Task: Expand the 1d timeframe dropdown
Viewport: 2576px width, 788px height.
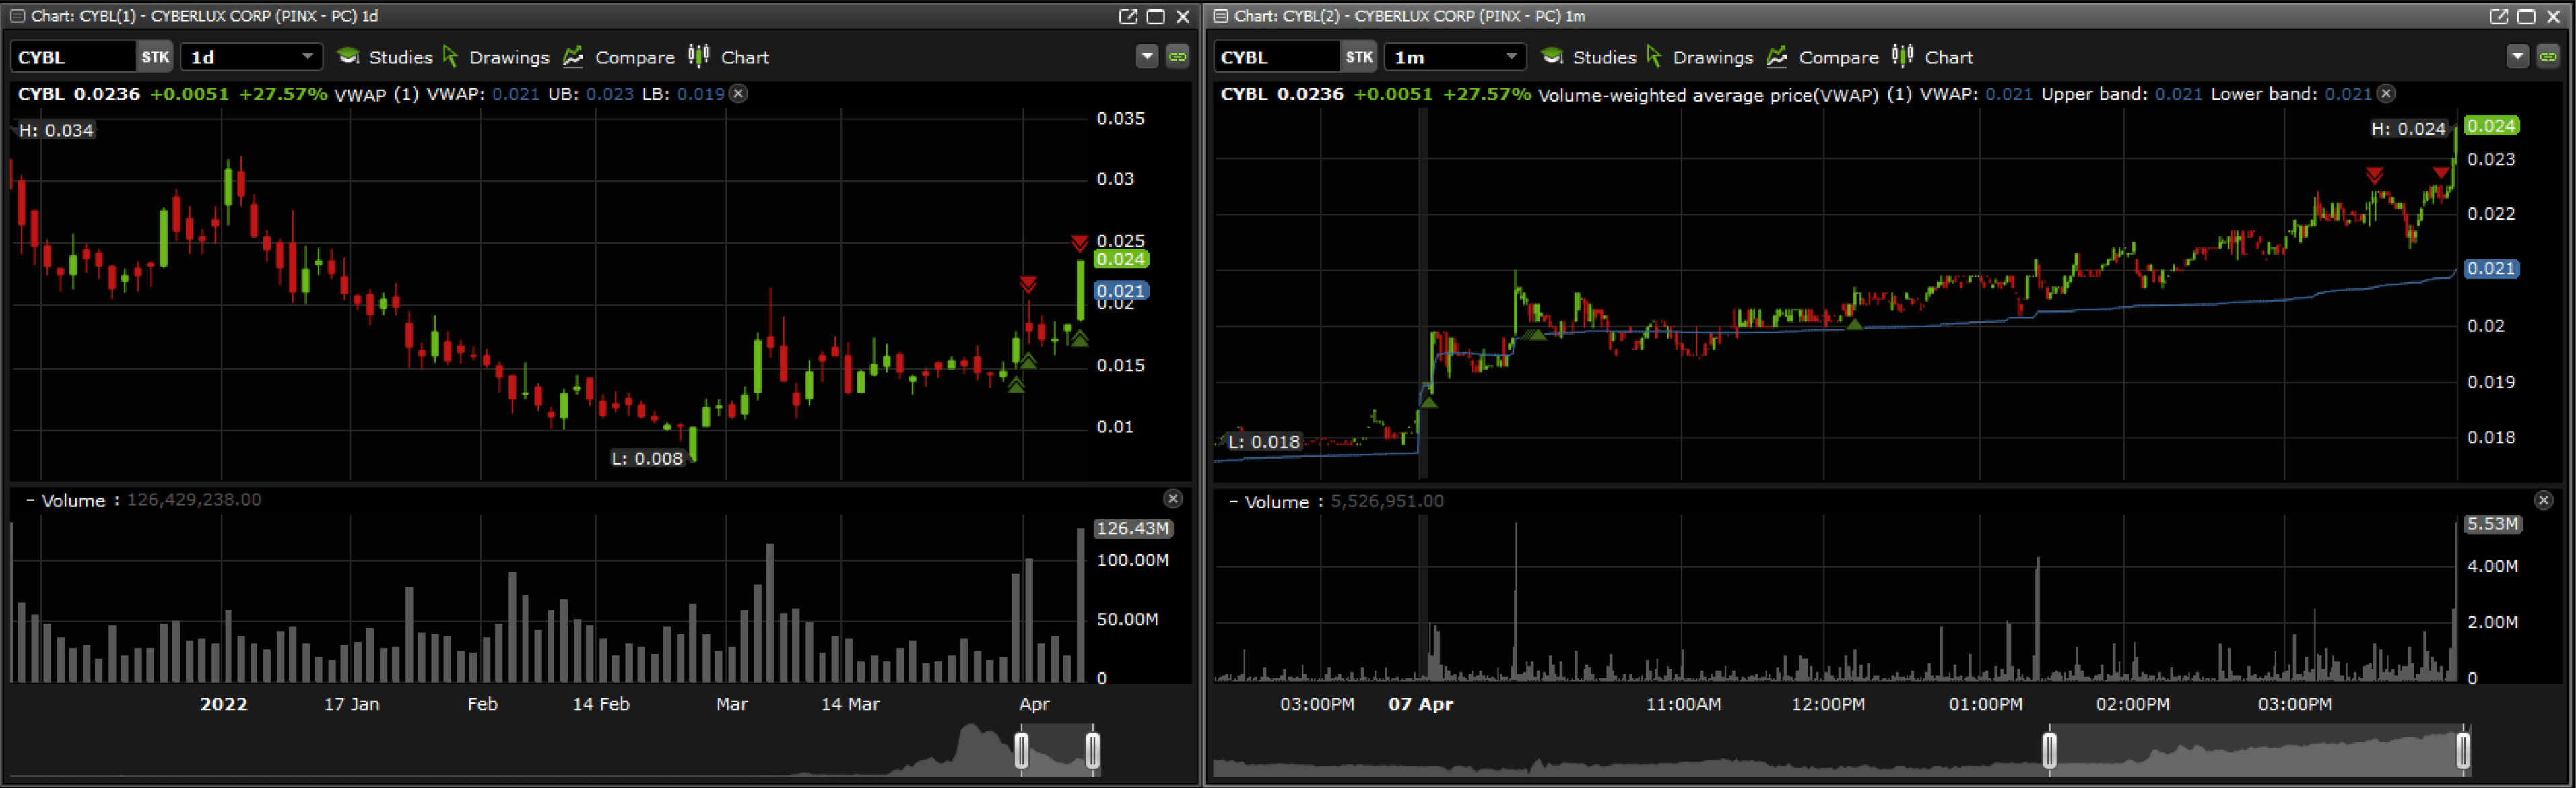Action: tap(307, 57)
